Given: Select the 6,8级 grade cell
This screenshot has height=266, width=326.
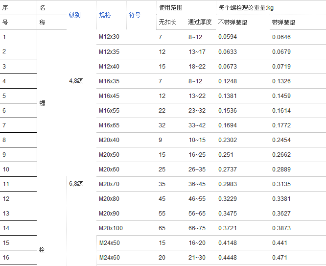Looking at the screenshot, I should pyautogui.click(x=76, y=184).
